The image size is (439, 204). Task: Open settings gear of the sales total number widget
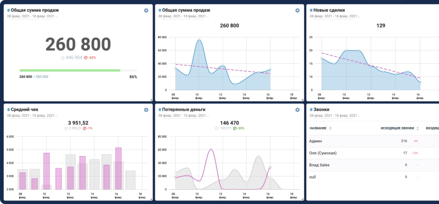tap(147, 10)
